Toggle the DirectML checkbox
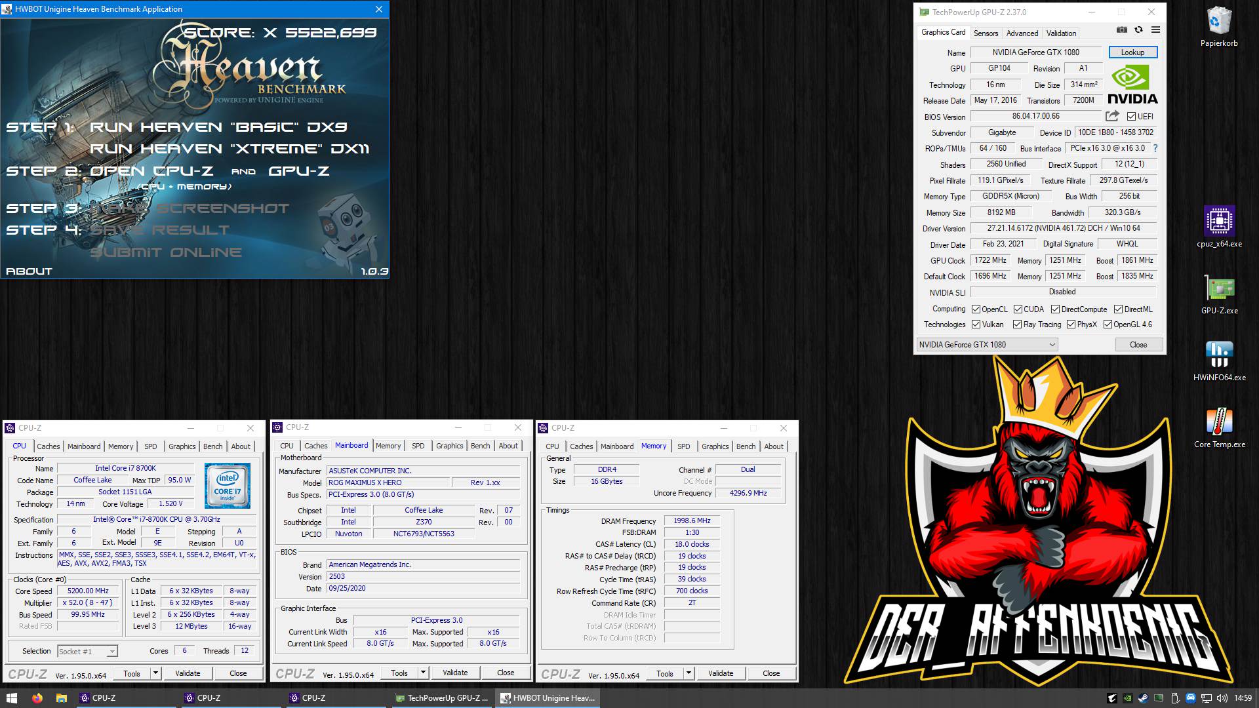1259x708 pixels. [1118, 309]
